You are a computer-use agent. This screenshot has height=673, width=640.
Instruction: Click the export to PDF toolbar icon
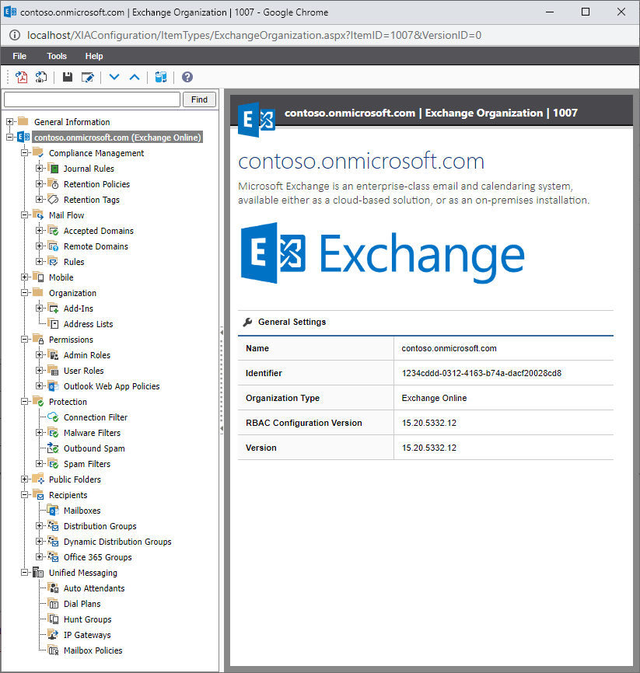coord(22,77)
